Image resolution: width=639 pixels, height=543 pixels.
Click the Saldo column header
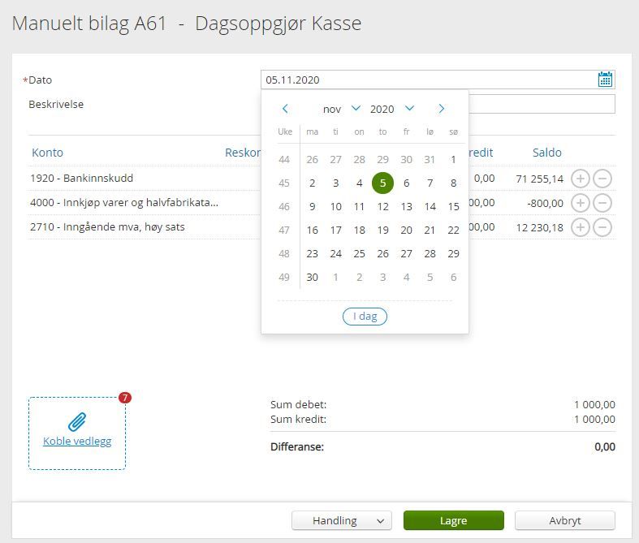[547, 153]
